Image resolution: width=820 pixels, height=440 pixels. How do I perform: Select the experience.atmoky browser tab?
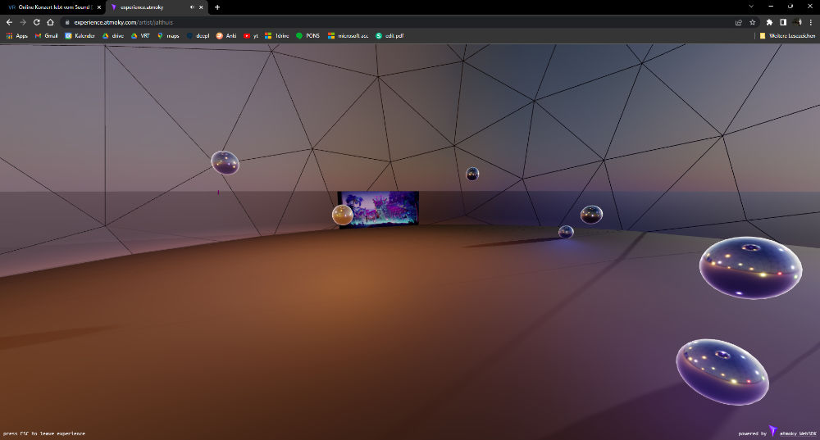(157, 7)
